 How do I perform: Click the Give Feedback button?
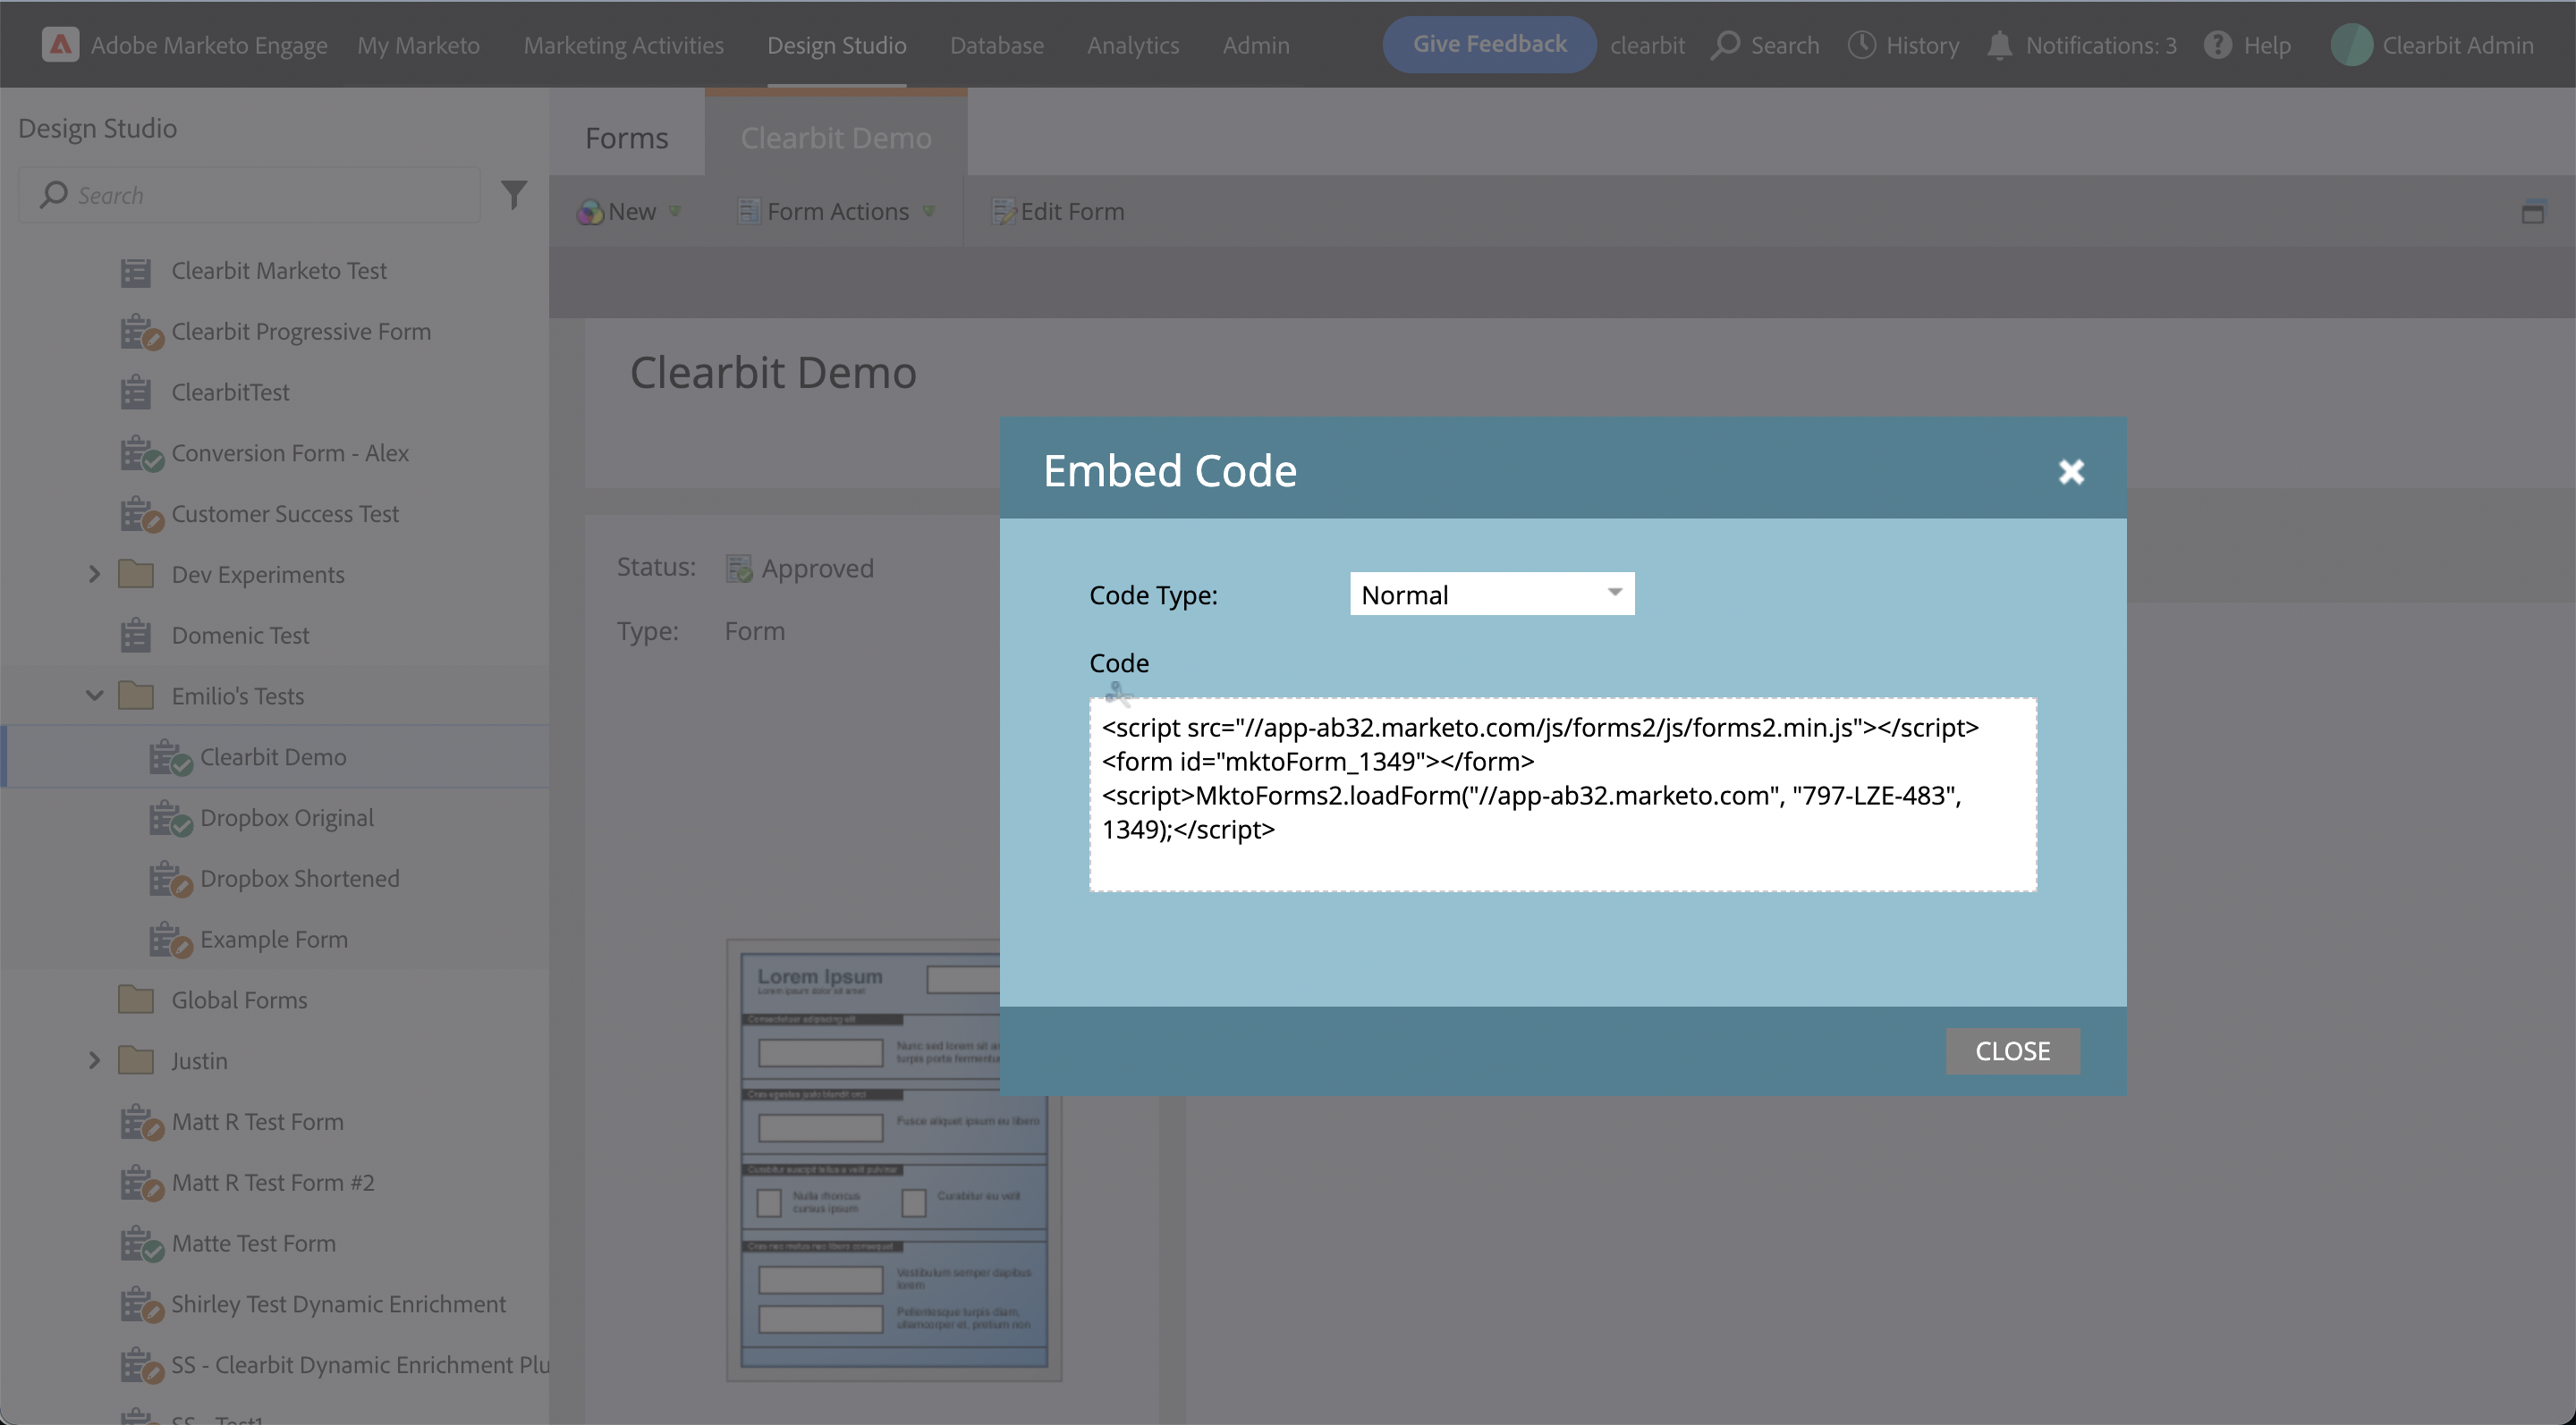(x=1489, y=44)
